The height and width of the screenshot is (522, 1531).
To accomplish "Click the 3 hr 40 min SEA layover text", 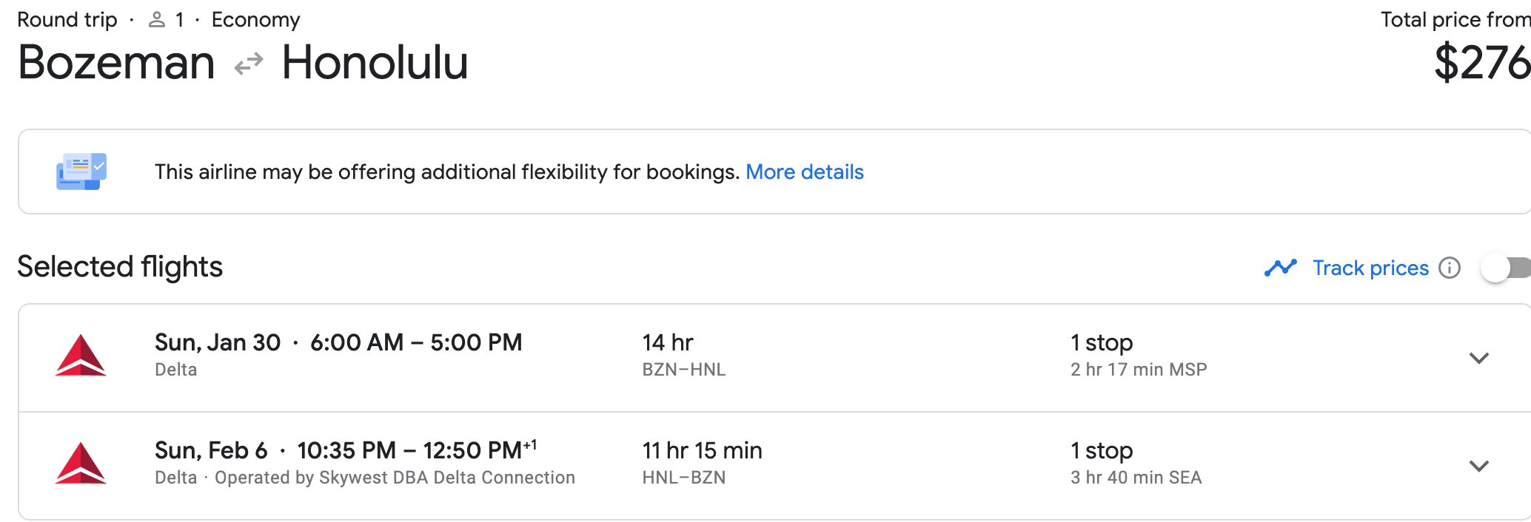I will tap(1136, 478).
